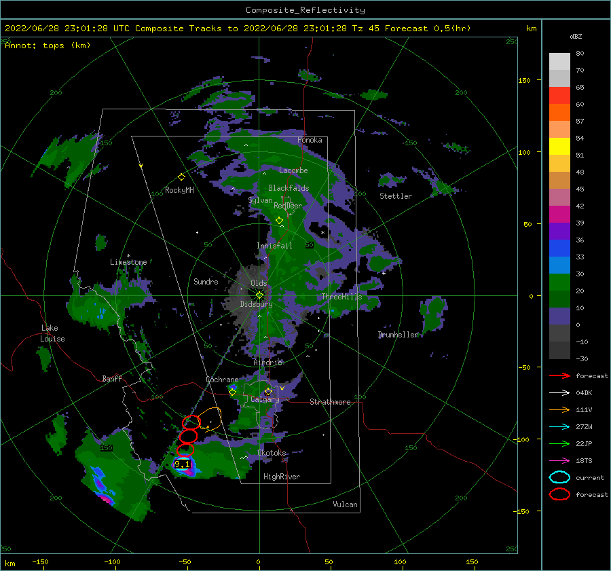Click the Didsbury city label
The height and width of the screenshot is (571, 611).
coord(256,304)
